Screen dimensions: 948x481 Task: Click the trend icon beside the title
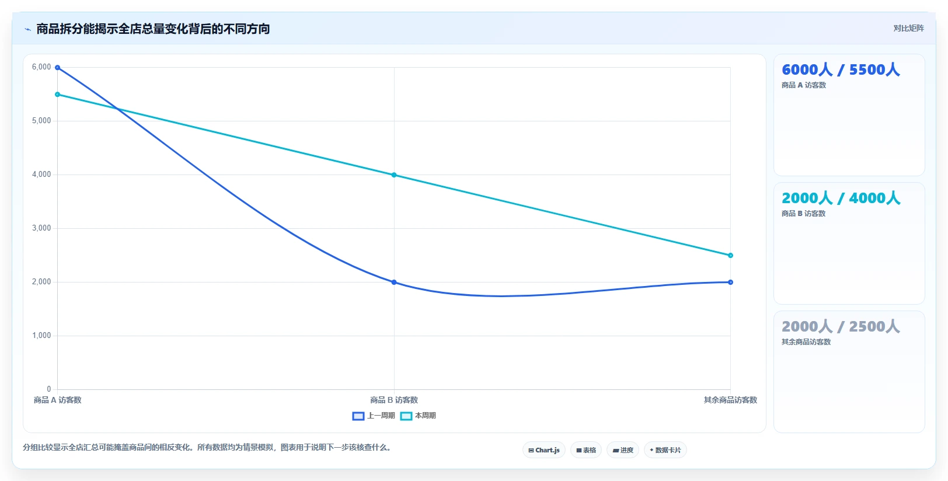click(27, 29)
